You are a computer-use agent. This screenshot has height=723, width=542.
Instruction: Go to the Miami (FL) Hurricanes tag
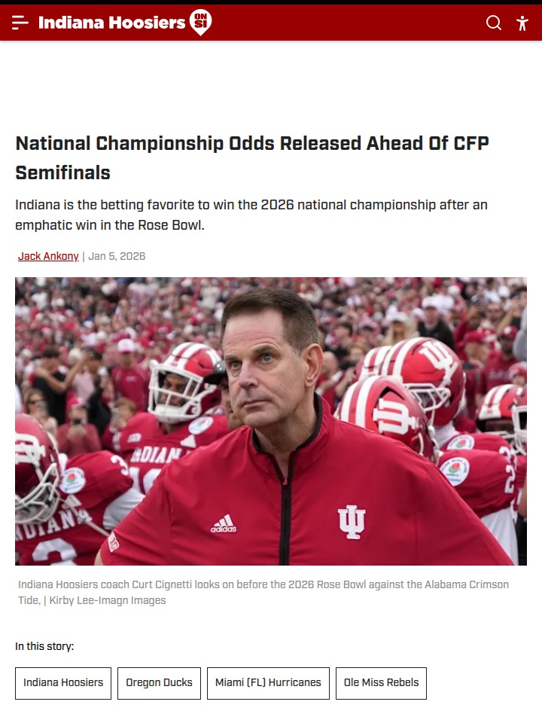[268, 683]
